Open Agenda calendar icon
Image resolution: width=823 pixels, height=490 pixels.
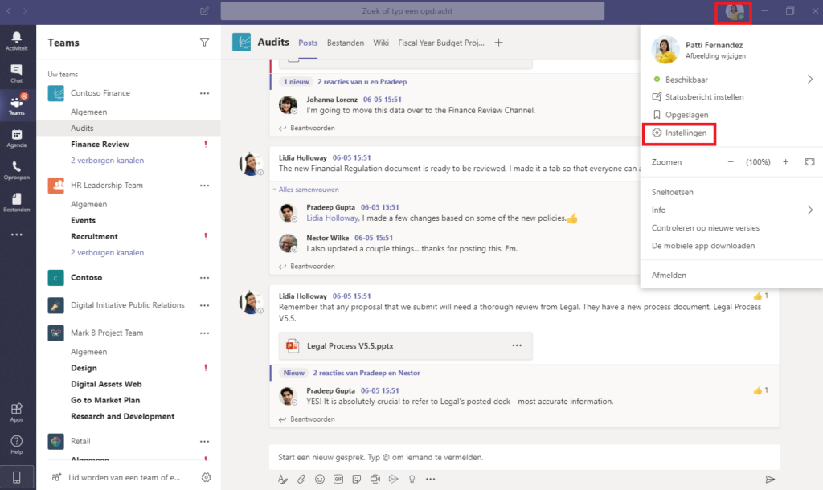pyautogui.click(x=16, y=138)
